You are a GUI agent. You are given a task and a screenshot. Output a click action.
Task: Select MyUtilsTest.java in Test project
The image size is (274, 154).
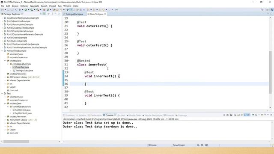tap(23, 110)
